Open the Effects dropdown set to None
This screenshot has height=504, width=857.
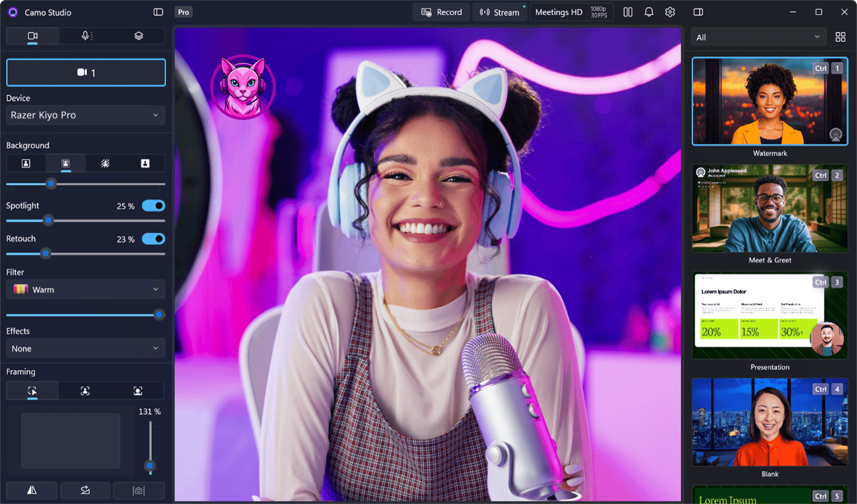coord(86,348)
